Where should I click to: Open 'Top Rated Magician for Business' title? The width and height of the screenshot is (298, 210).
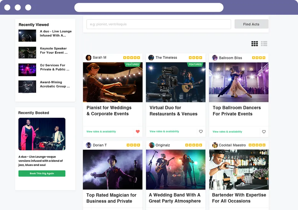pyautogui.click(x=111, y=198)
